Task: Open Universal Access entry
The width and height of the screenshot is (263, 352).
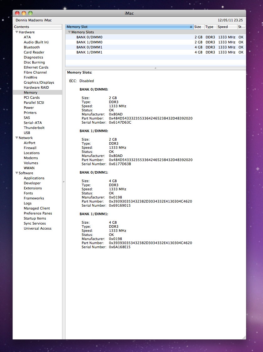Action: click(38, 228)
